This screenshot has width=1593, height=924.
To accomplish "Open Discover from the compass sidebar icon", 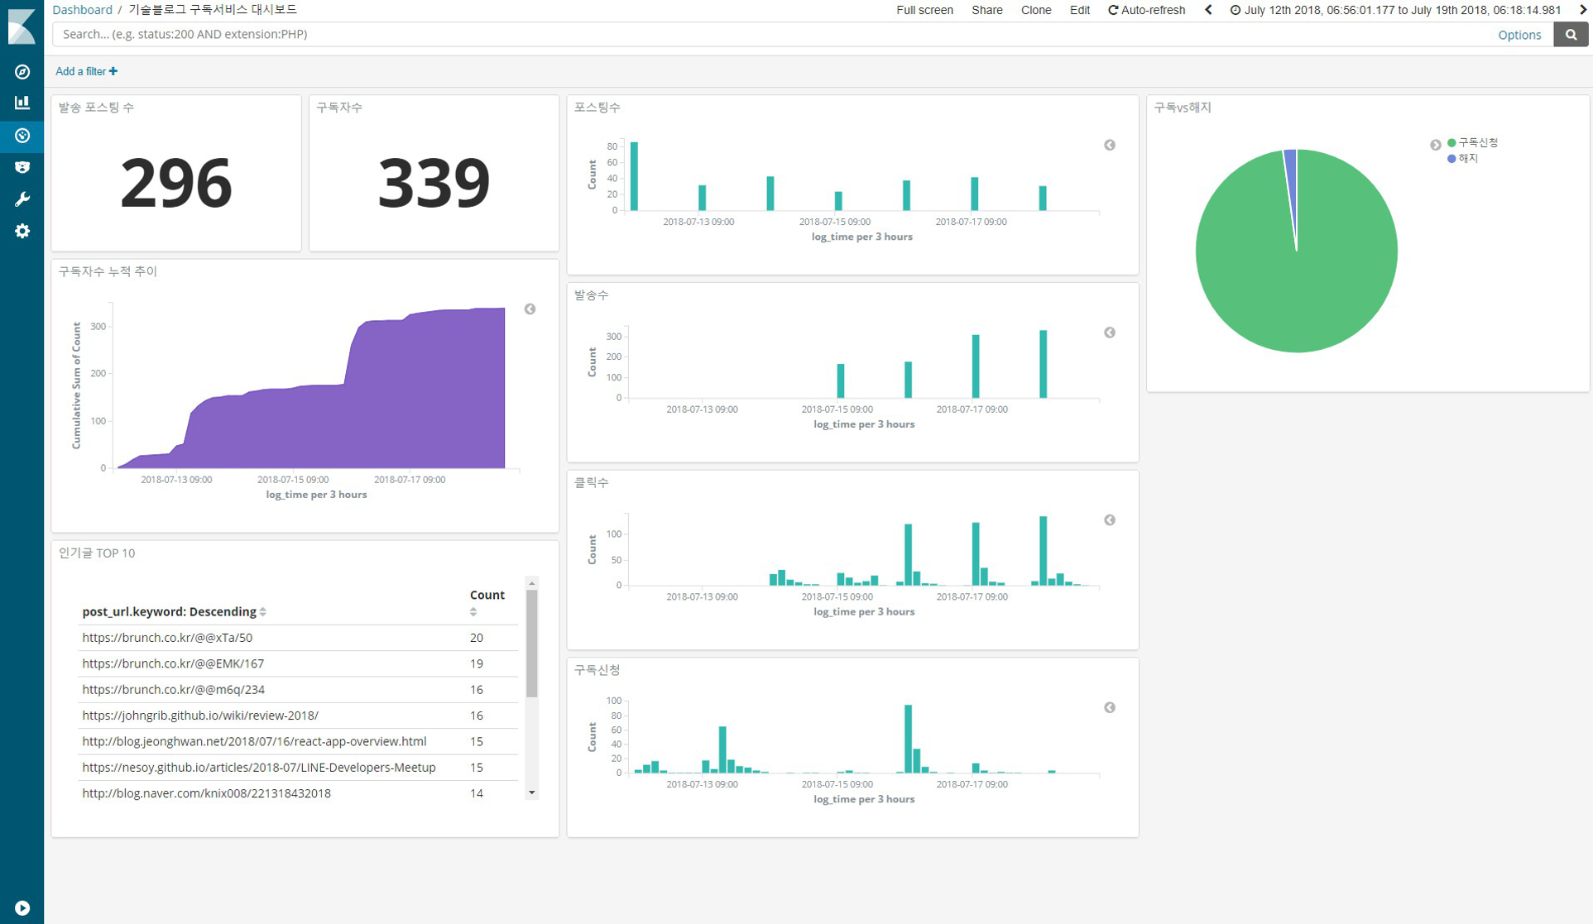I will (x=22, y=72).
